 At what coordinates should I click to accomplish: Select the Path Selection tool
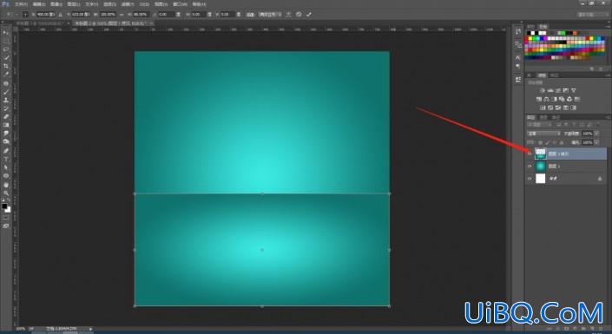pos(5,167)
